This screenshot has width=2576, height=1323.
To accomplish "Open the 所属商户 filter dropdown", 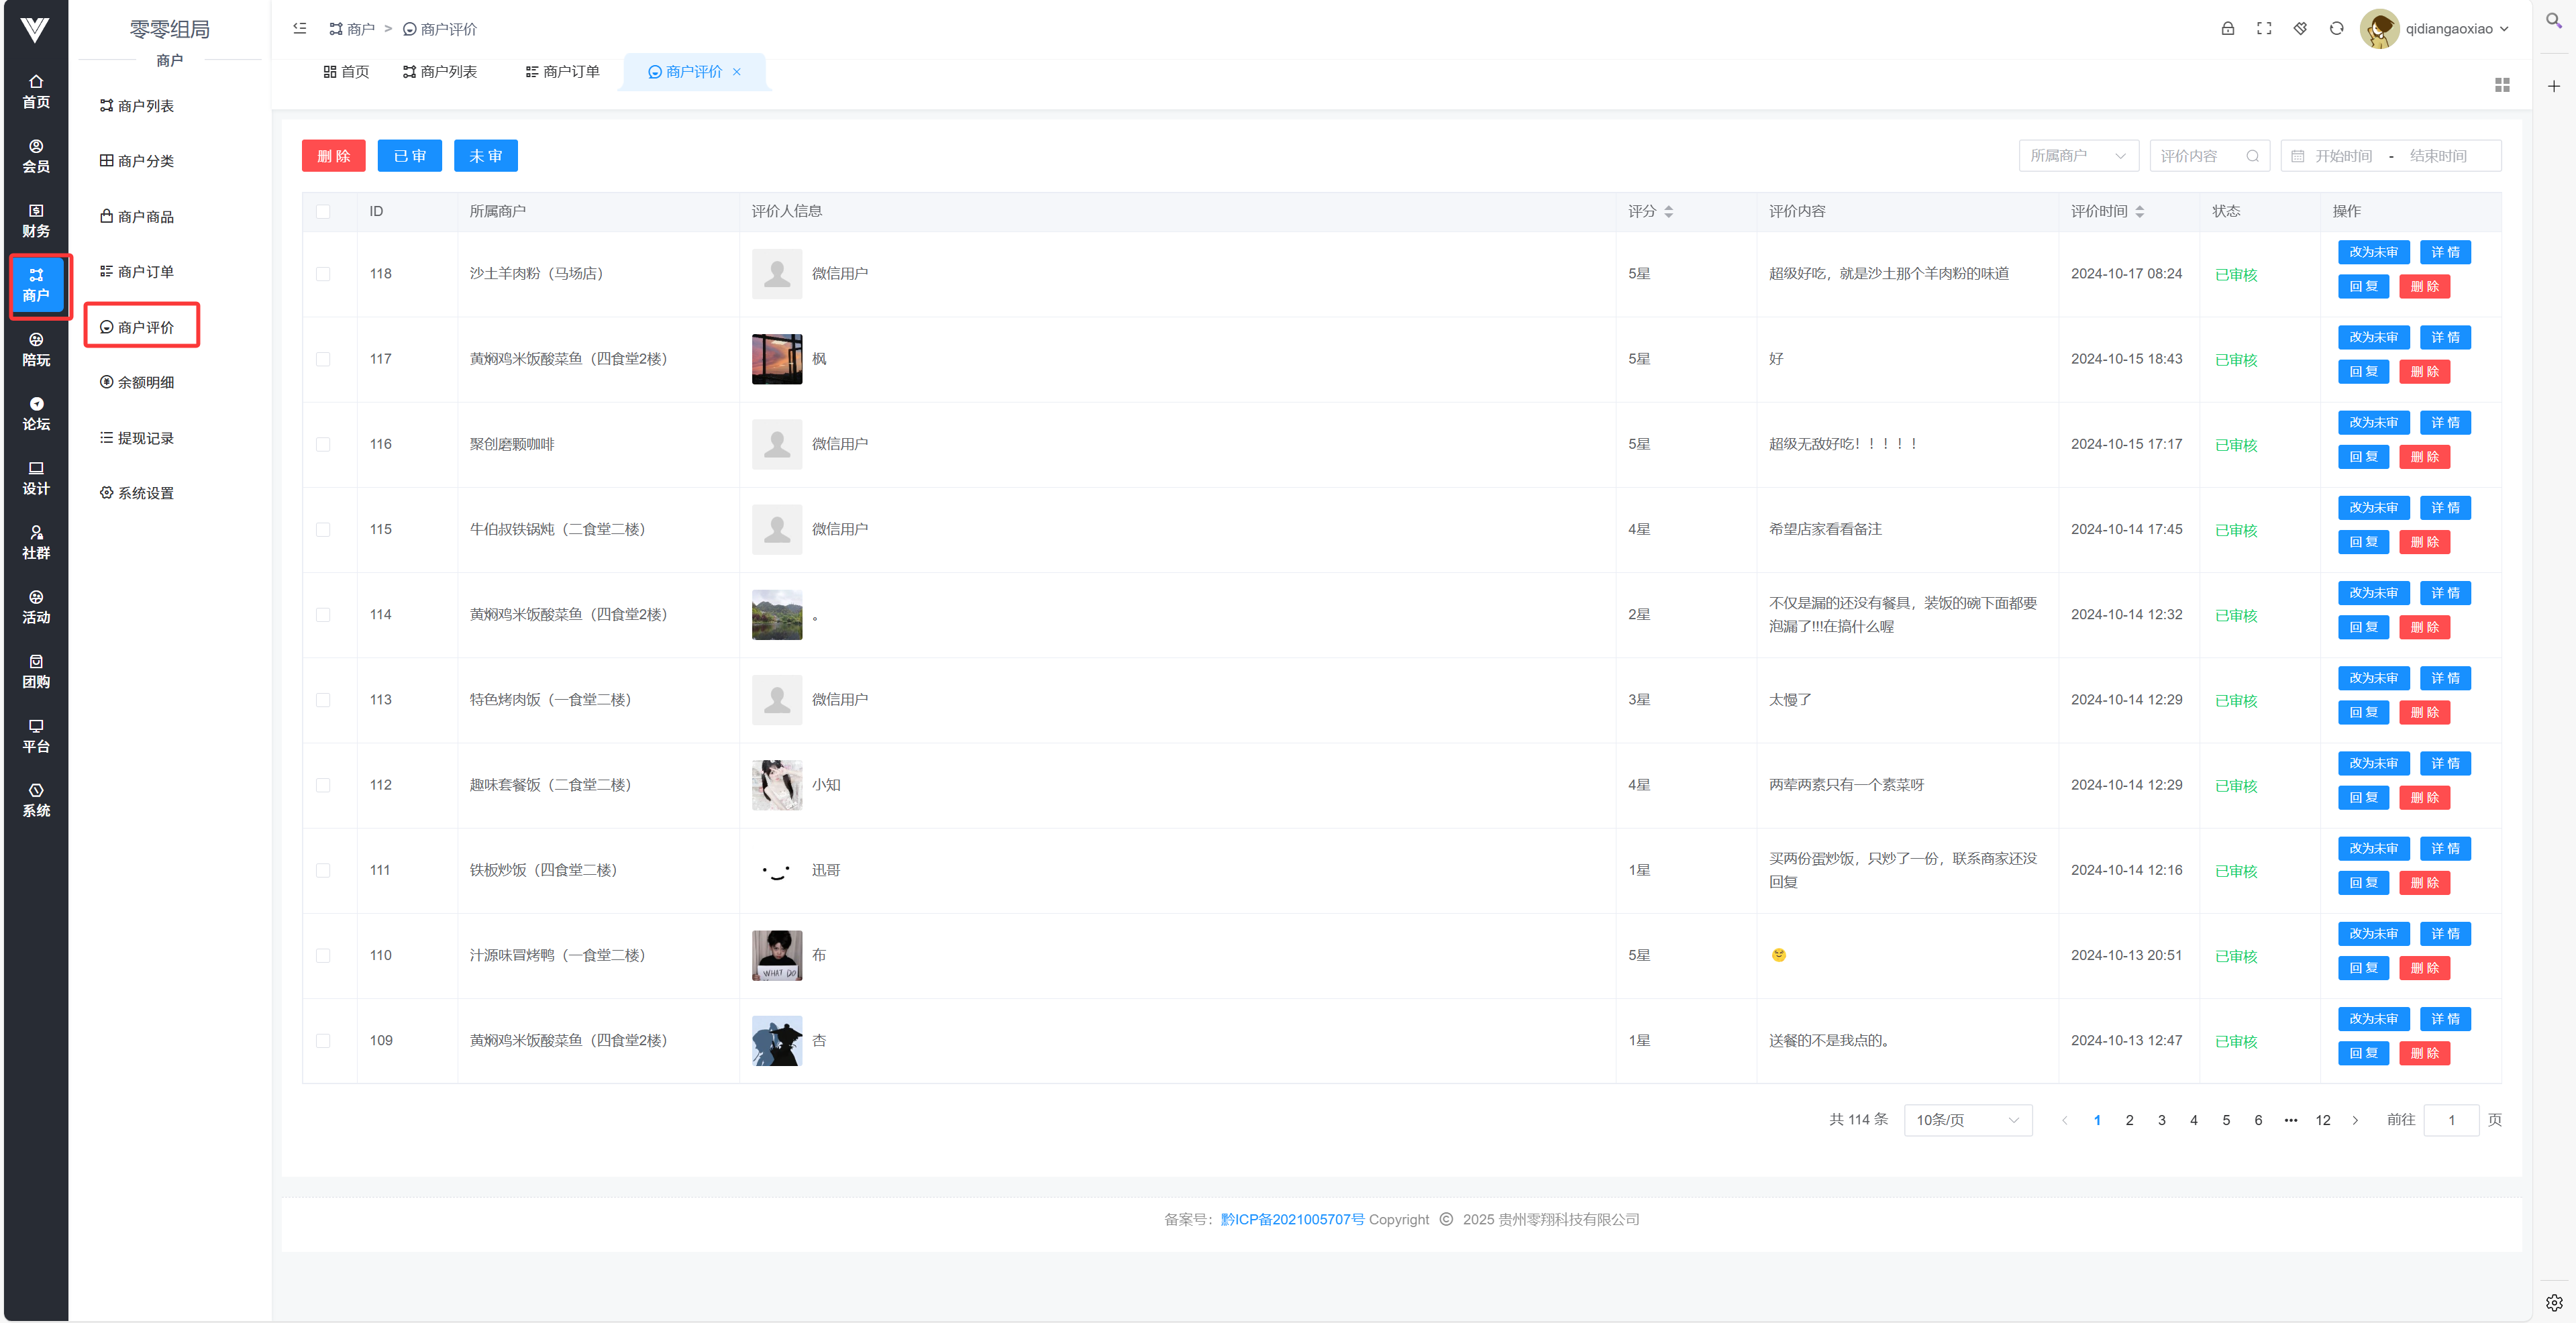I will [x=2078, y=156].
